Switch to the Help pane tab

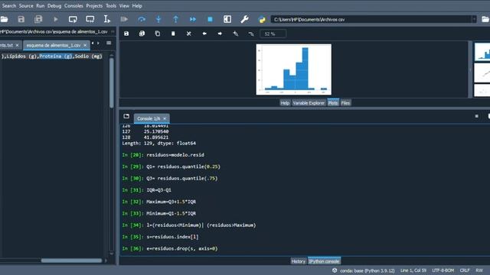(285, 103)
